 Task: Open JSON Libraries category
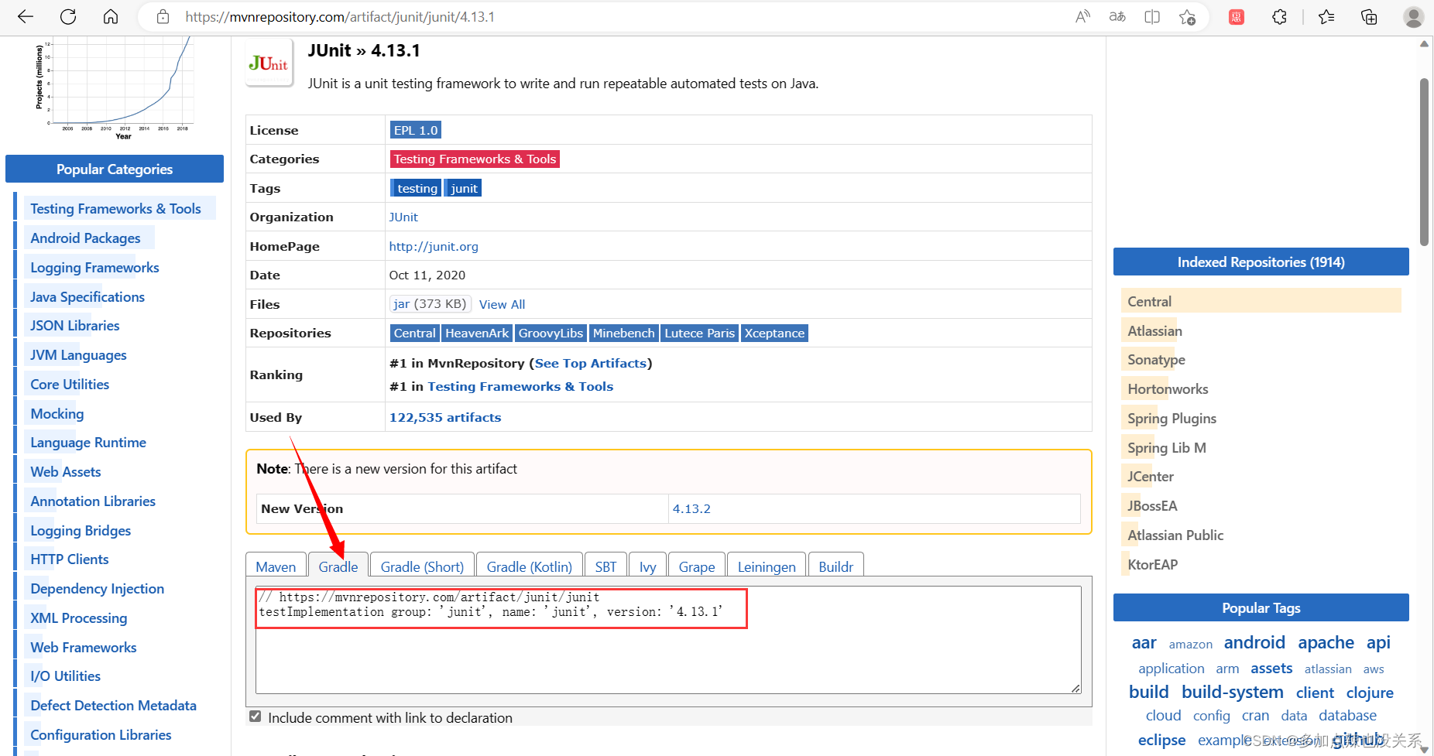(x=75, y=325)
